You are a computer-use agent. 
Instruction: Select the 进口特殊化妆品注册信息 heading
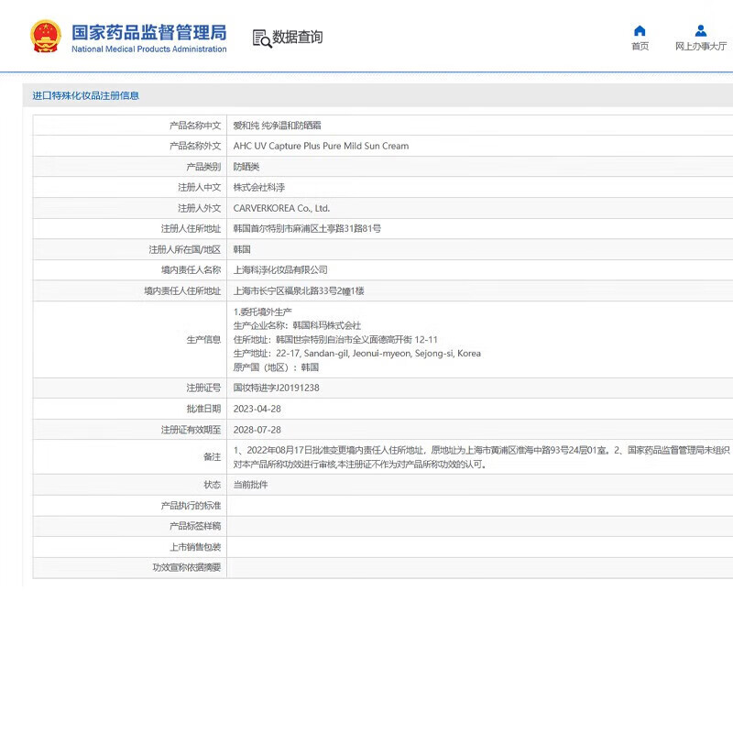[86, 96]
